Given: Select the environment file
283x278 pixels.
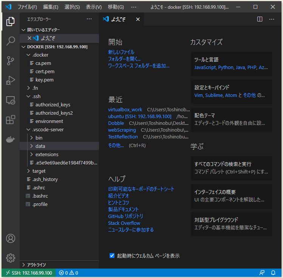Looking at the screenshot, I should pyautogui.click(x=59, y=121).
